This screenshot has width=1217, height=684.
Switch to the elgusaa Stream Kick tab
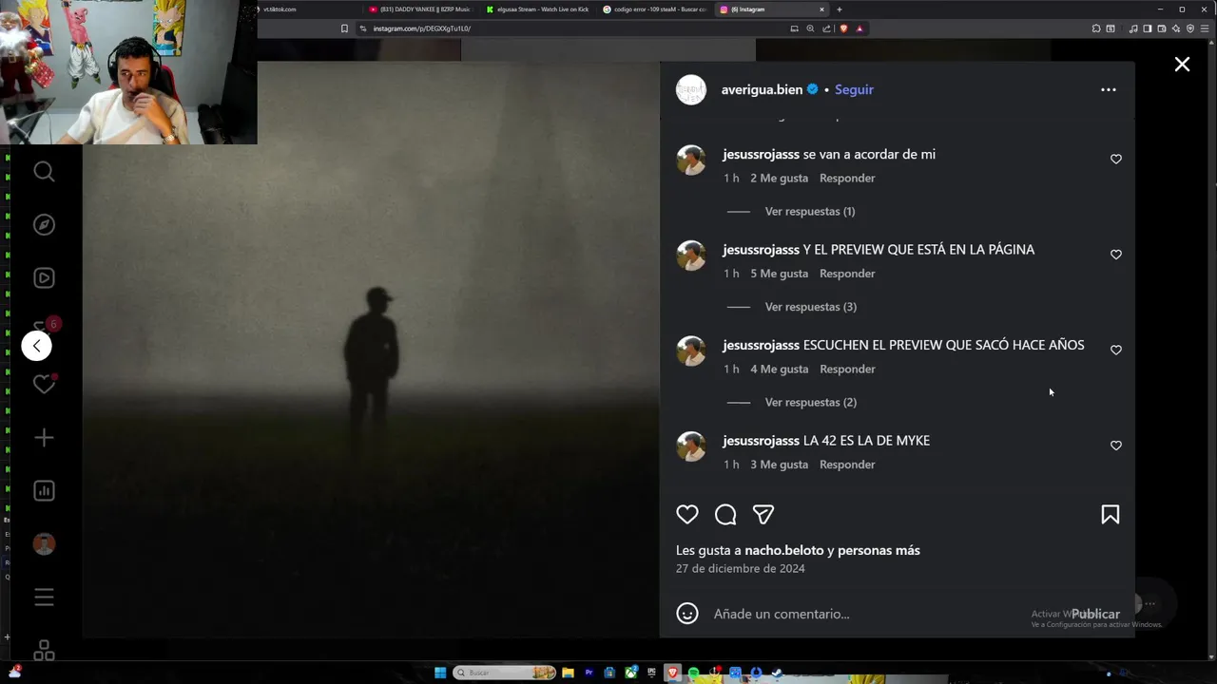pyautogui.click(x=536, y=9)
